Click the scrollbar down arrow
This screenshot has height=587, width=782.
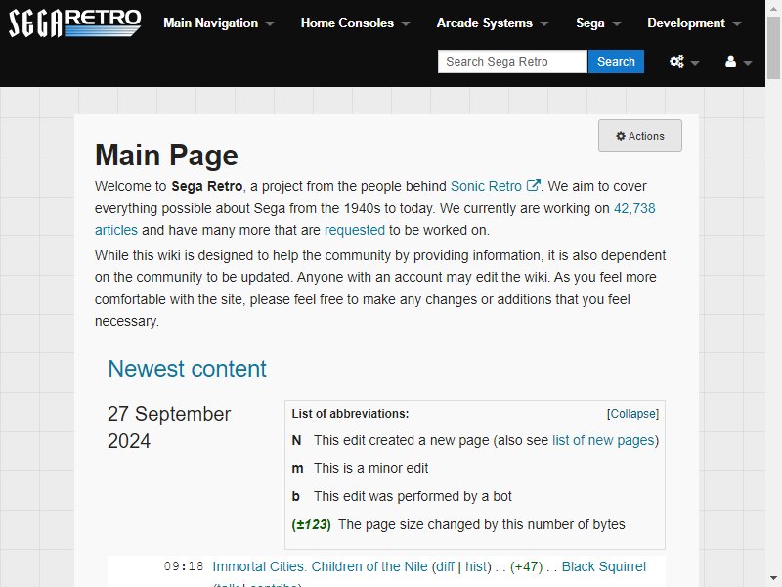point(773,579)
